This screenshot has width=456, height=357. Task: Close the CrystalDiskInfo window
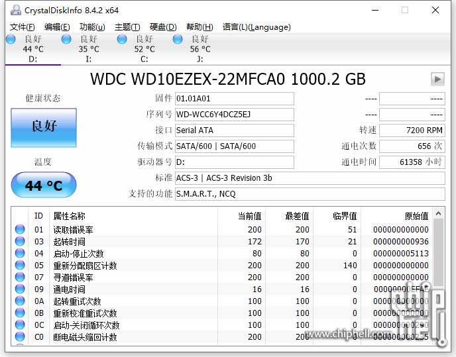point(435,10)
